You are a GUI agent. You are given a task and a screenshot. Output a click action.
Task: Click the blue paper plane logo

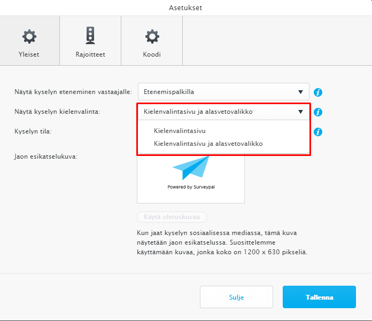click(x=191, y=168)
